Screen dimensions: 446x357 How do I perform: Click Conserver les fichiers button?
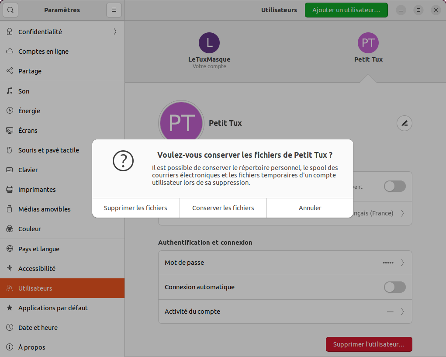(223, 208)
